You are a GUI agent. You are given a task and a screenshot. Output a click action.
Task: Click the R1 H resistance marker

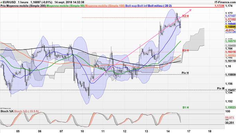(185, 50)
